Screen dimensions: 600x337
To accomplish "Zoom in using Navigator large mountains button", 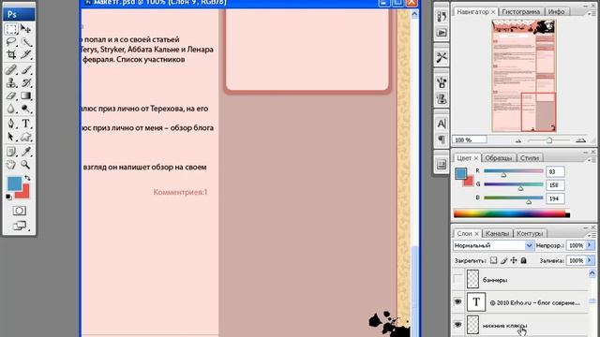I will pyautogui.click(x=581, y=140).
